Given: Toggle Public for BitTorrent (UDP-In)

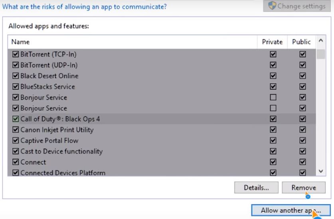Looking at the screenshot, I should [x=302, y=65].
